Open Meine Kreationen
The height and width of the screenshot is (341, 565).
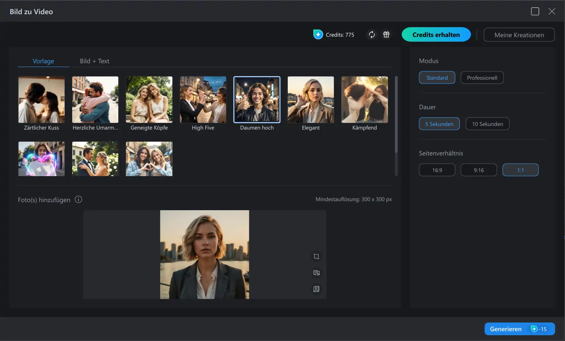(519, 35)
